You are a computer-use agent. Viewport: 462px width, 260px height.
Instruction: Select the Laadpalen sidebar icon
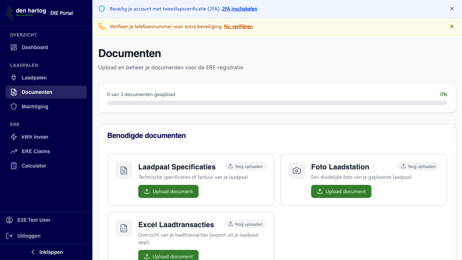coord(13,78)
